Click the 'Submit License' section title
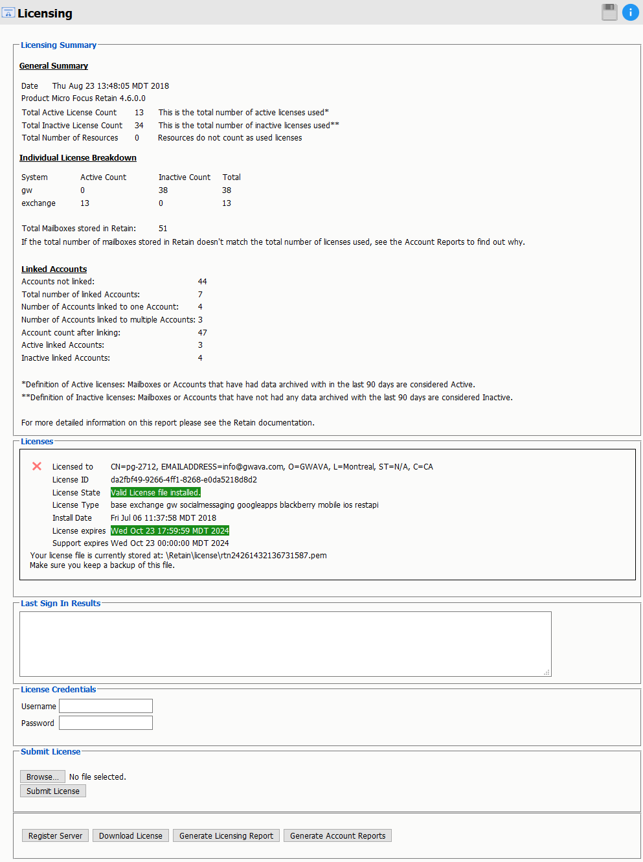The width and height of the screenshot is (643, 862). point(51,752)
